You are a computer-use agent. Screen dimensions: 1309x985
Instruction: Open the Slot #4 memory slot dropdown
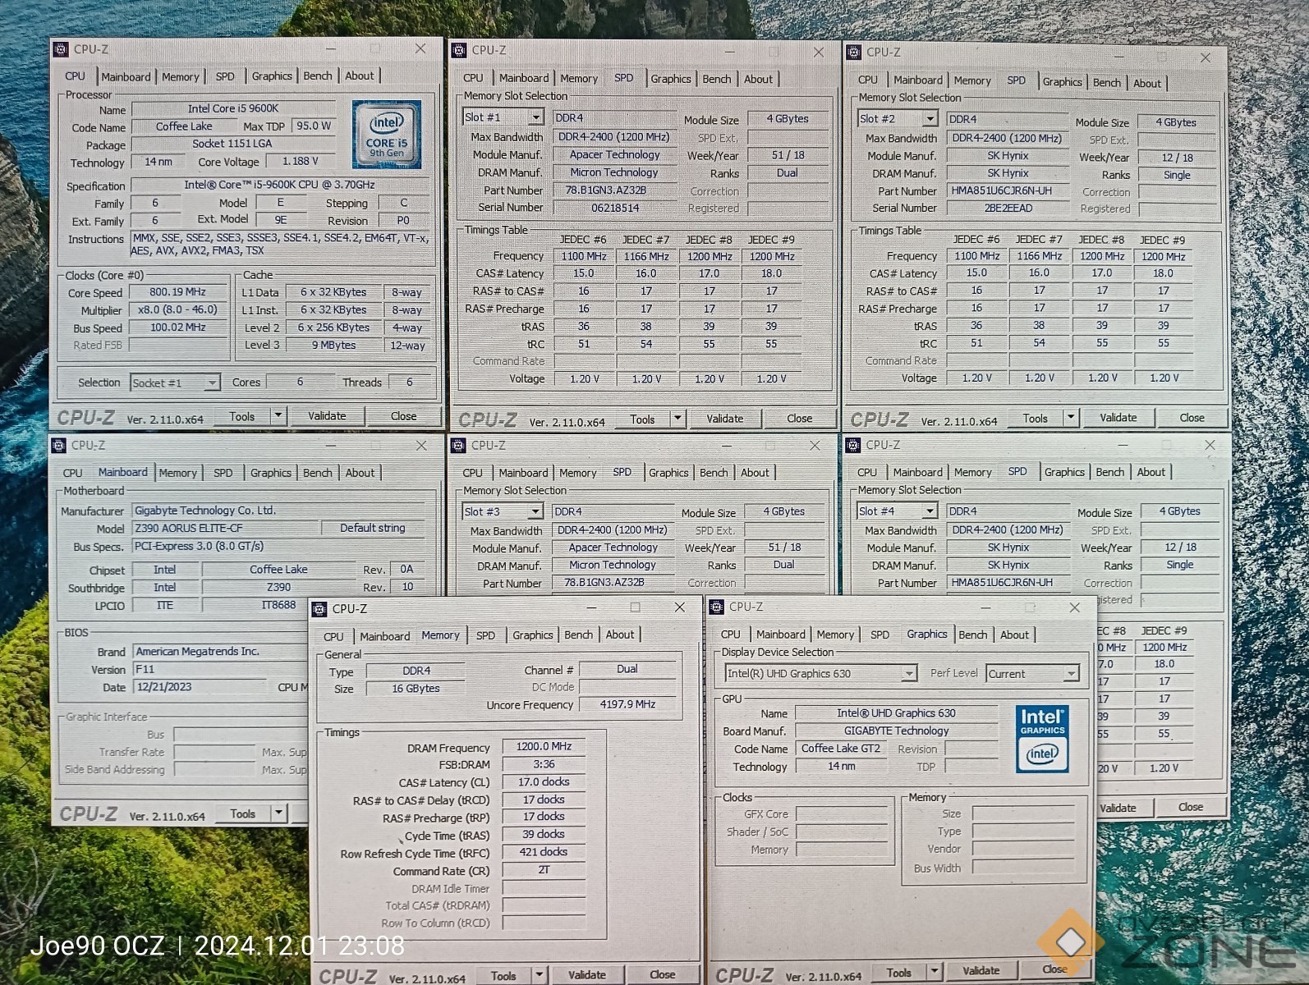(x=930, y=511)
